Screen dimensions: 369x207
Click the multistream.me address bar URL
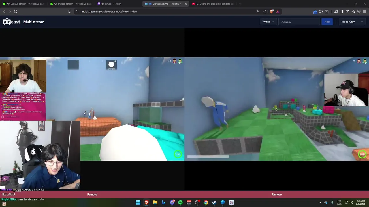[x=109, y=11]
